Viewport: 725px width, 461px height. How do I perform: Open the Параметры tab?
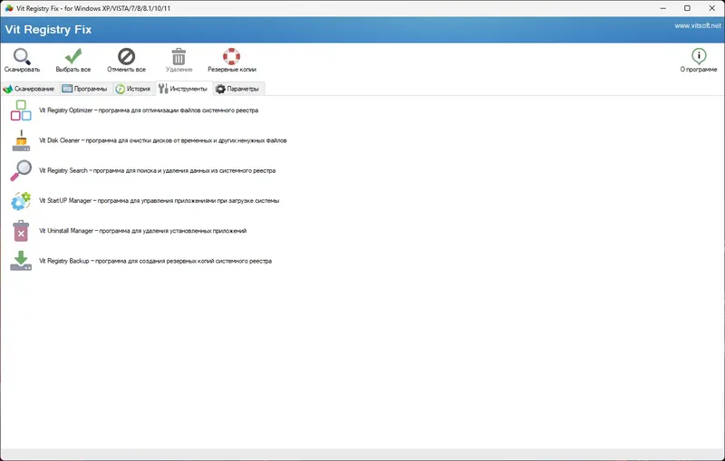pos(238,89)
